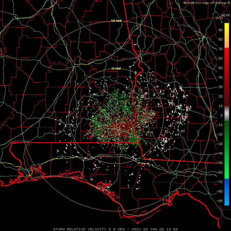
Task: Click the -60 scale value
Action: tap(219, 172)
